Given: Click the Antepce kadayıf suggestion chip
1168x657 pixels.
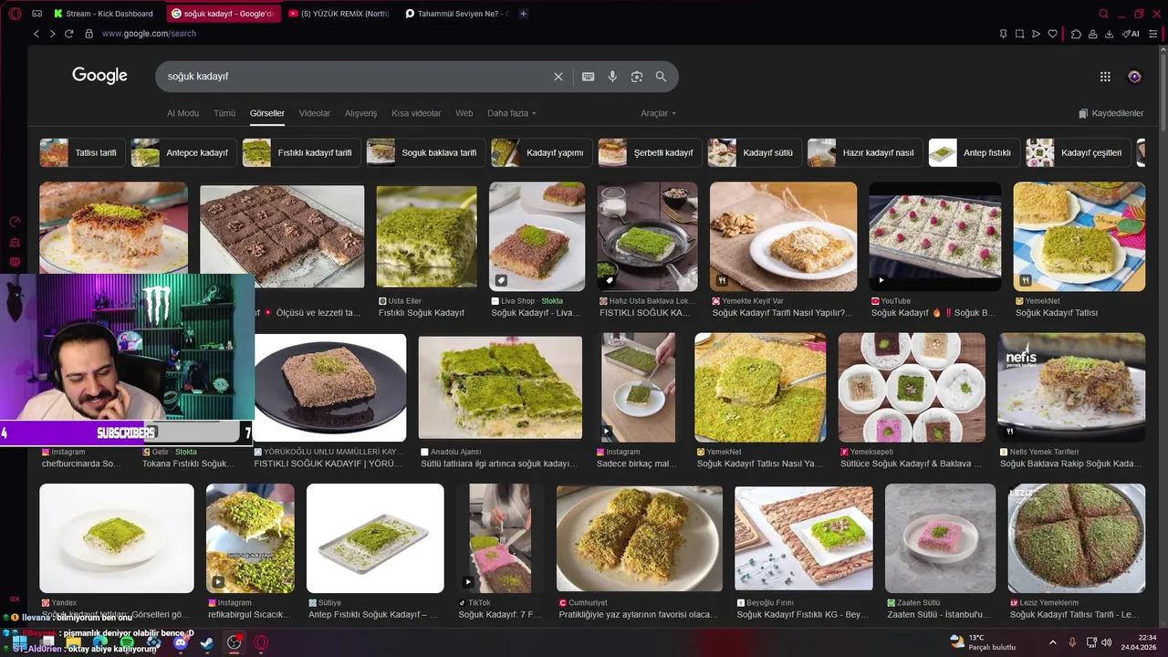Looking at the screenshot, I should (183, 152).
